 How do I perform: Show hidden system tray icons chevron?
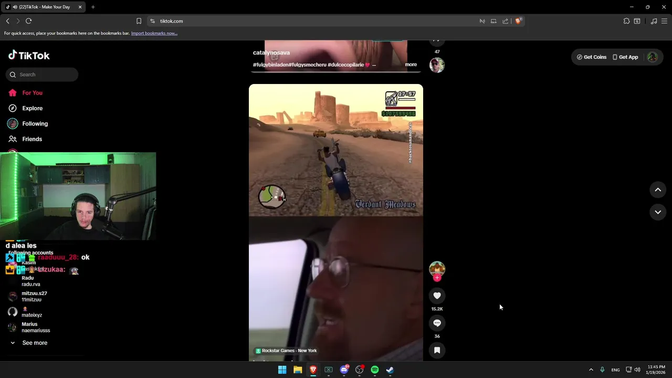591,370
